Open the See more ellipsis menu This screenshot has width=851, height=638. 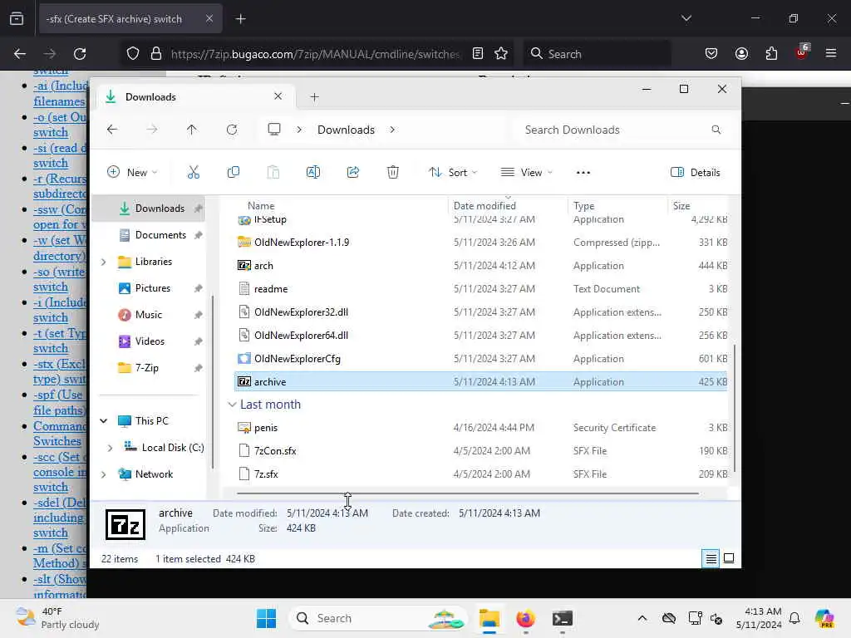(x=583, y=173)
